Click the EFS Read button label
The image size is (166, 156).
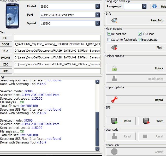(127, 121)
